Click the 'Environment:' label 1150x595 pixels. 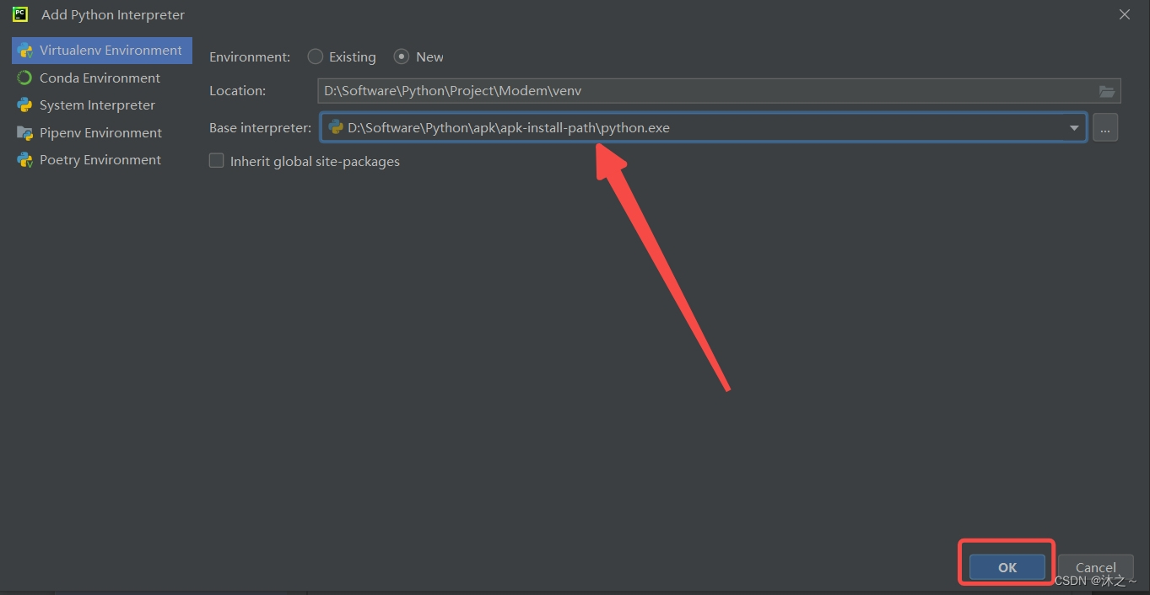tap(250, 56)
